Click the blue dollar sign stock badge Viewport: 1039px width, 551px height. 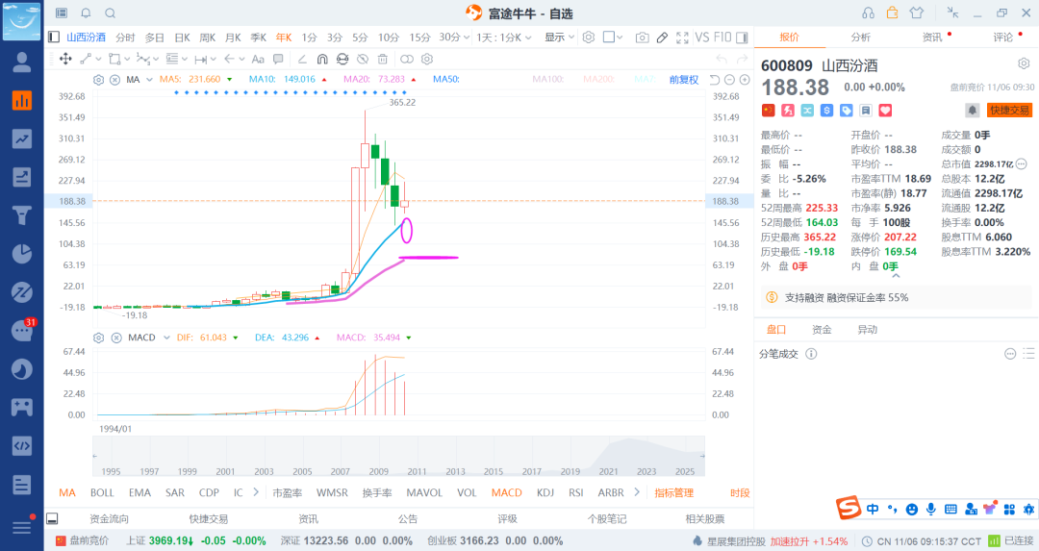click(826, 111)
